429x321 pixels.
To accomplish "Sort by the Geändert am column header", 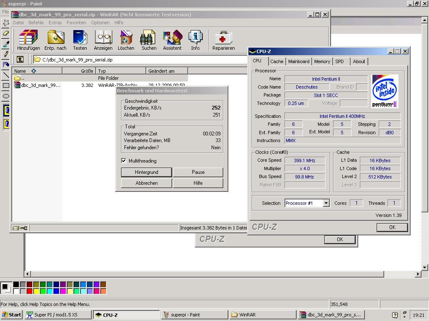I will point(167,71).
